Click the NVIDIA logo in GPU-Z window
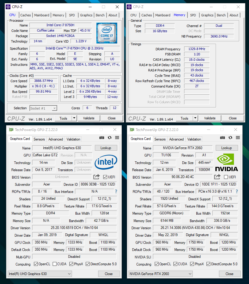Screen dimensions: 249x284 click(x=226, y=163)
